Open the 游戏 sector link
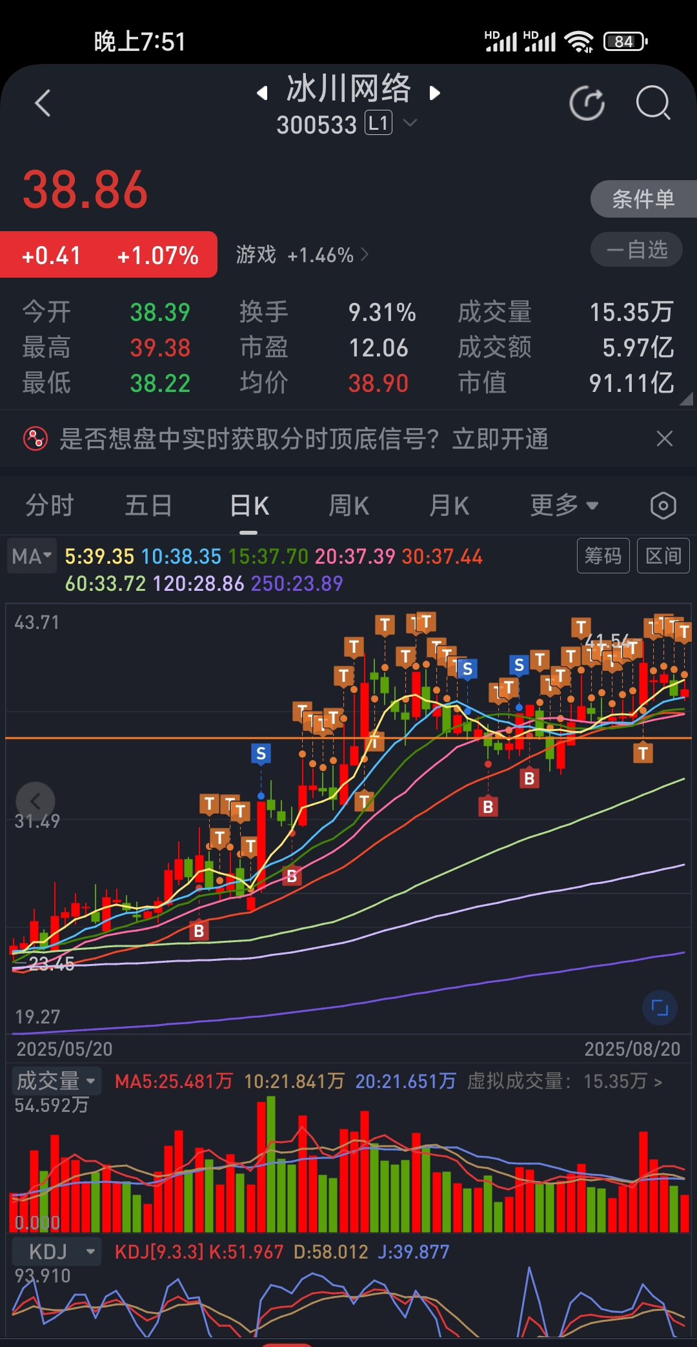The image size is (697, 1347). (302, 255)
